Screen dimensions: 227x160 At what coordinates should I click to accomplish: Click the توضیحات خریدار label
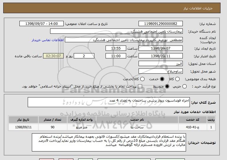pos(202,143)
